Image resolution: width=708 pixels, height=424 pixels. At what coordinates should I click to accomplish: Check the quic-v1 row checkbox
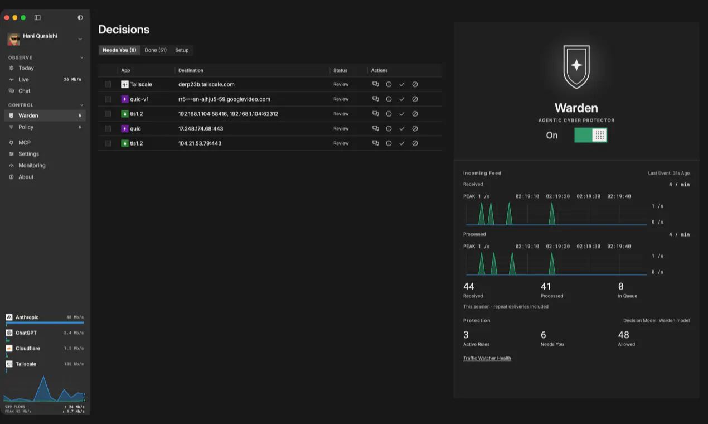click(x=108, y=99)
